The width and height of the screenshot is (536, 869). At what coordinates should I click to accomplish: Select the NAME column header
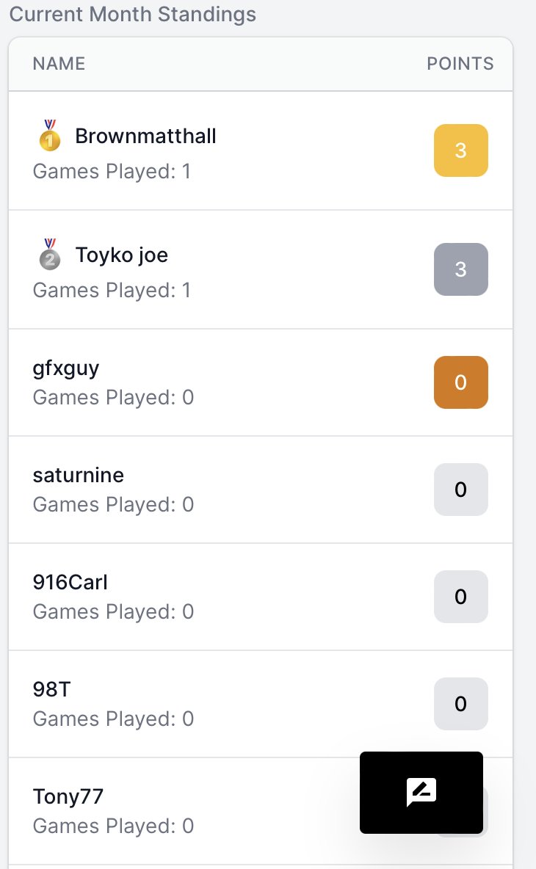[59, 64]
